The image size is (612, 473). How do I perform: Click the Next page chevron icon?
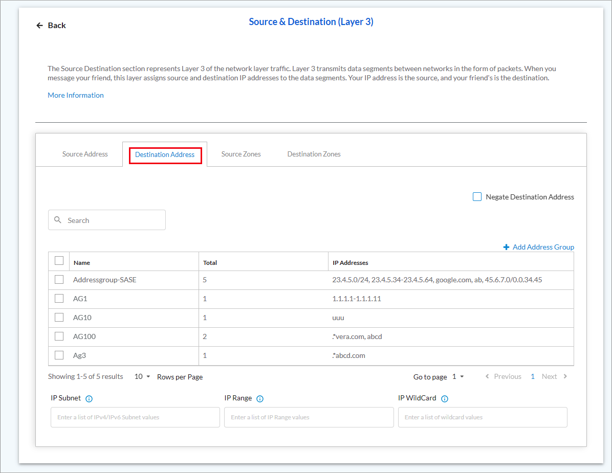[565, 376]
